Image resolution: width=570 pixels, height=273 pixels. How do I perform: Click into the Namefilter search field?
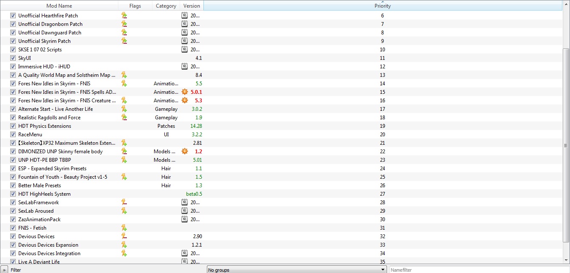click(479, 270)
